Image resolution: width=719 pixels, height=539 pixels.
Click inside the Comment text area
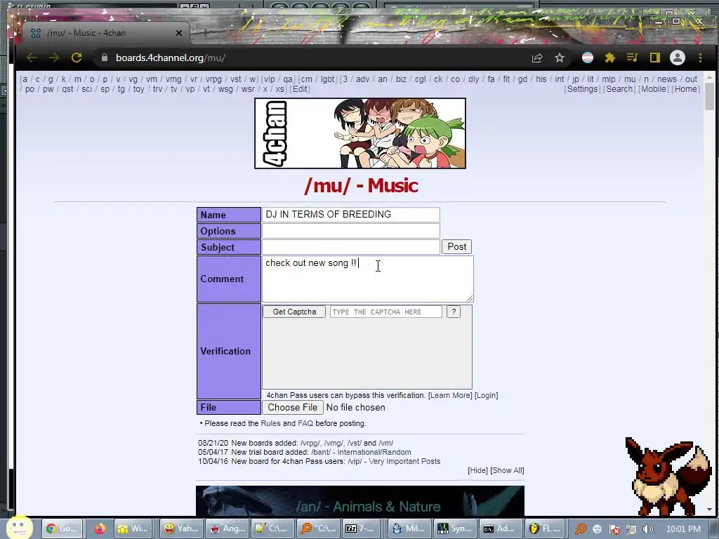pyautogui.click(x=367, y=279)
